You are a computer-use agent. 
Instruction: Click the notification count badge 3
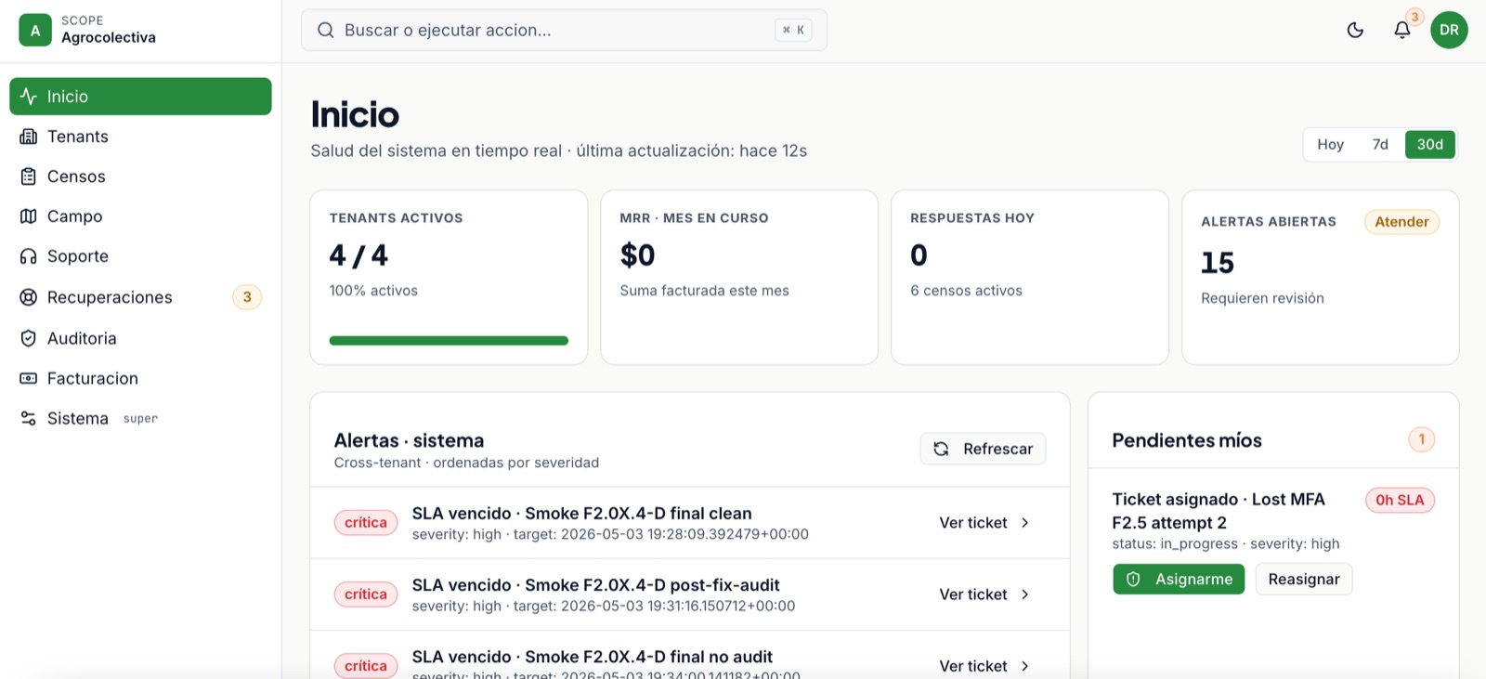1414,17
